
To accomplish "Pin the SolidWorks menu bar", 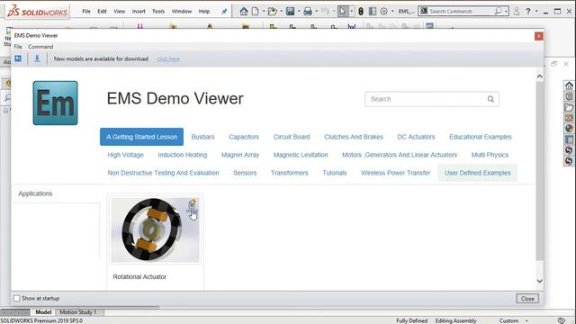I will tap(224, 12).
